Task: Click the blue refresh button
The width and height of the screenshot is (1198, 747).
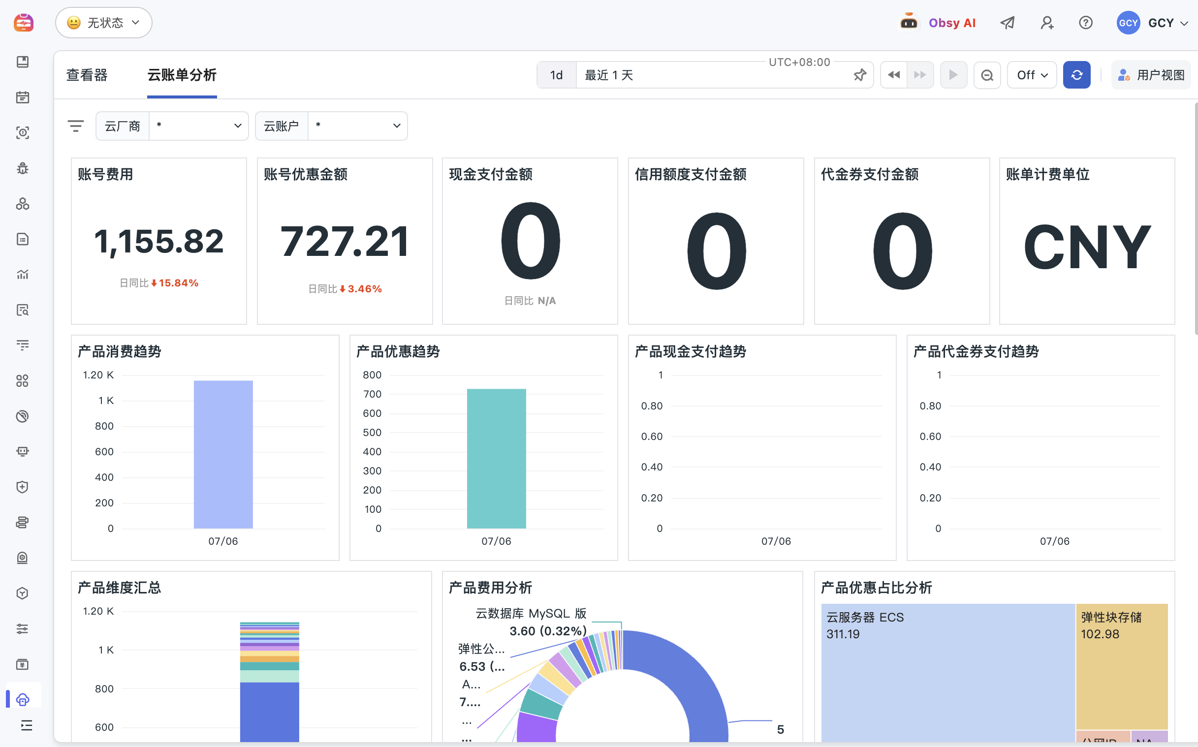Action: pos(1076,75)
